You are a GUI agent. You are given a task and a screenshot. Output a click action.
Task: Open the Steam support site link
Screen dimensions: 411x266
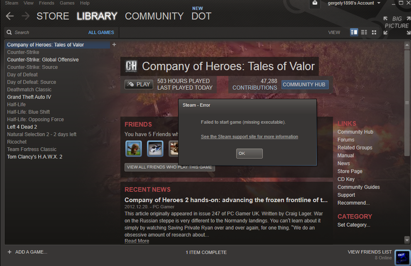coord(249,137)
